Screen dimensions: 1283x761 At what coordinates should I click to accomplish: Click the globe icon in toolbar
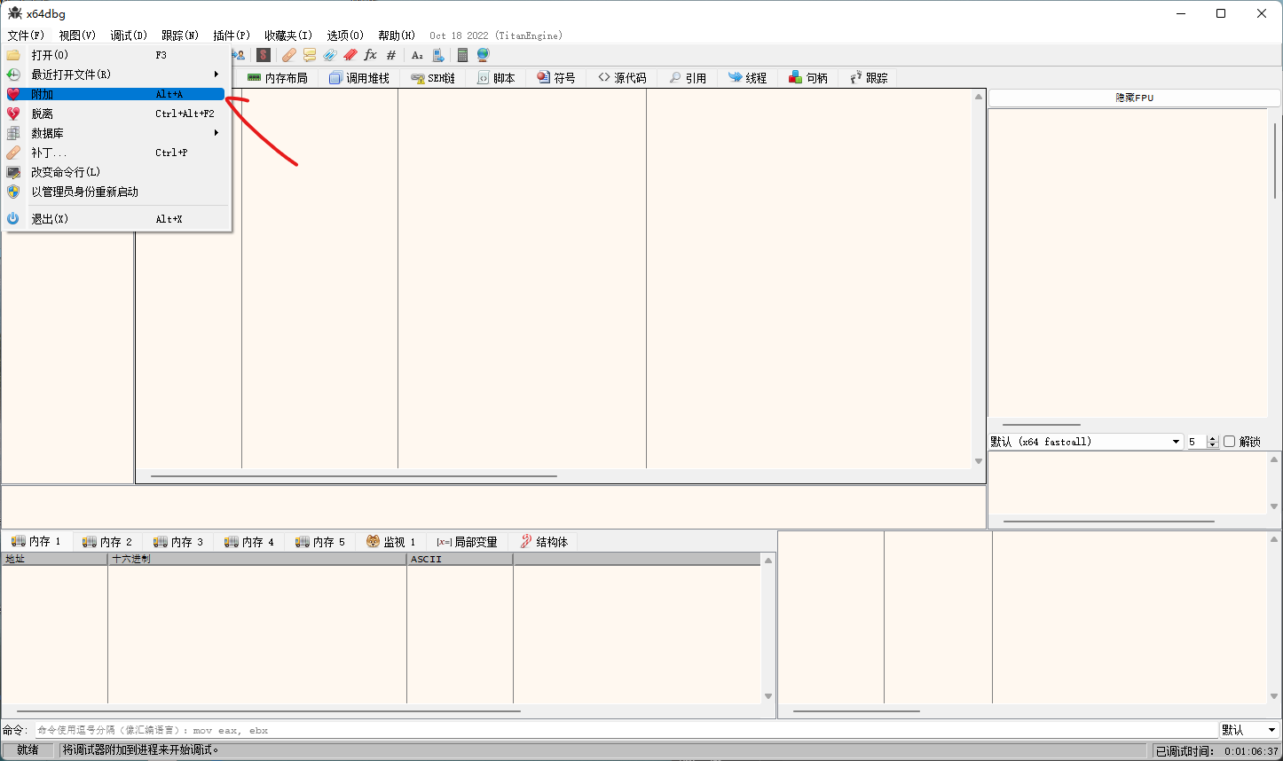click(484, 55)
